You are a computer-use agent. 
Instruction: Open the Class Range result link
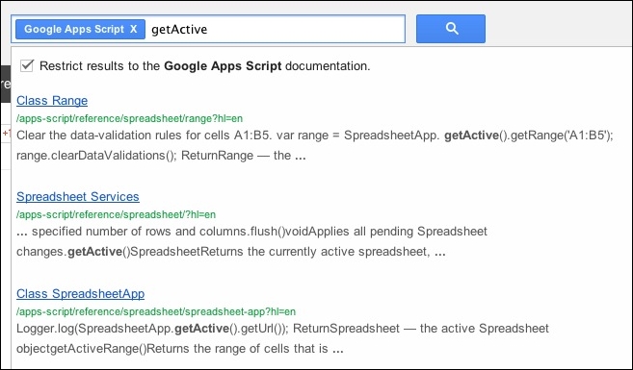click(52, 100)
